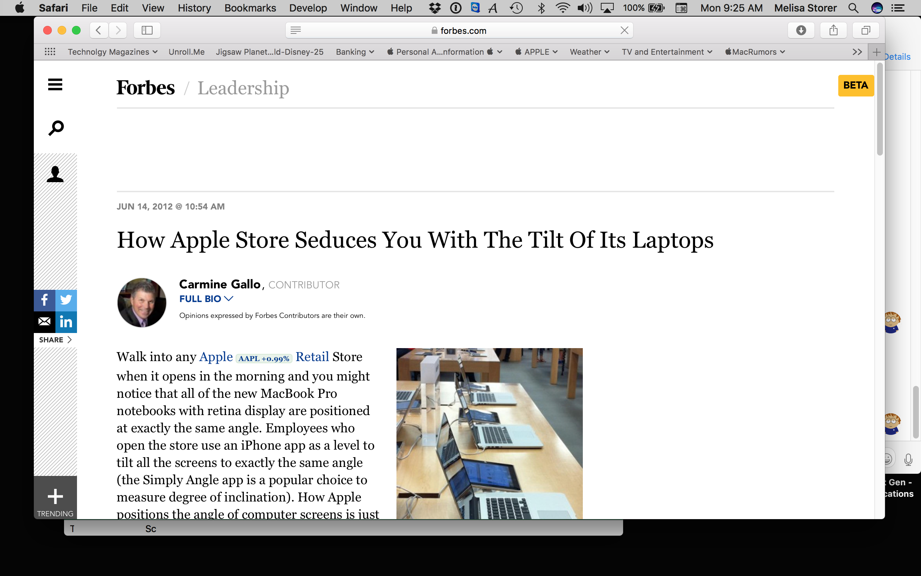Viewport: 921px width, 576px height.
Task: Click the AAPL +0.99% stock ticker
Action: tap(264, 359)
